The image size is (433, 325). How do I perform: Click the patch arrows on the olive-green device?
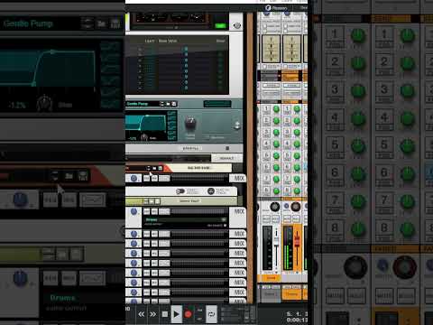146,201
